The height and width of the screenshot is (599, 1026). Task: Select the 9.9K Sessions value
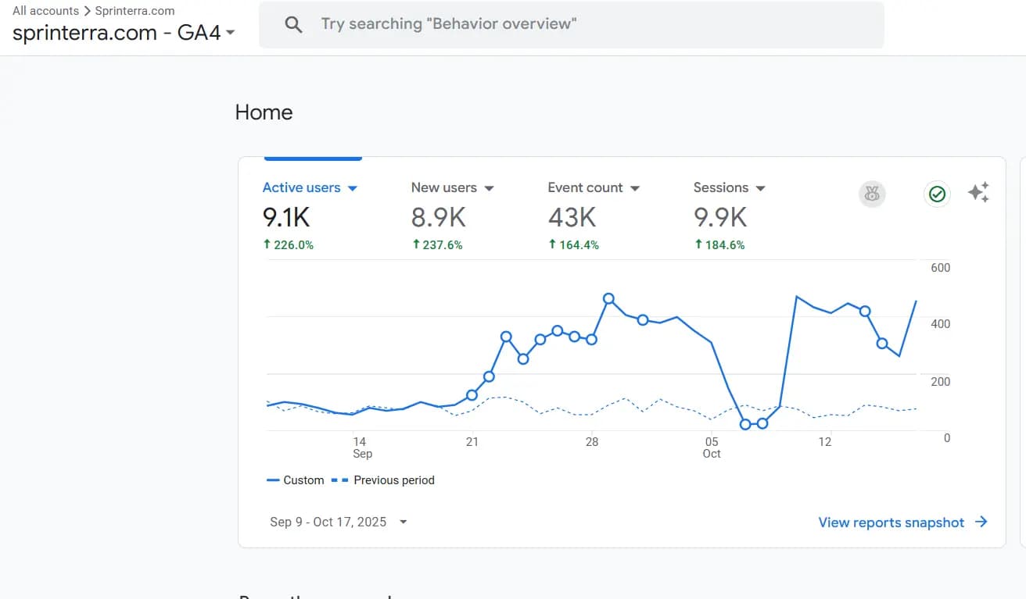coord(720,216)
